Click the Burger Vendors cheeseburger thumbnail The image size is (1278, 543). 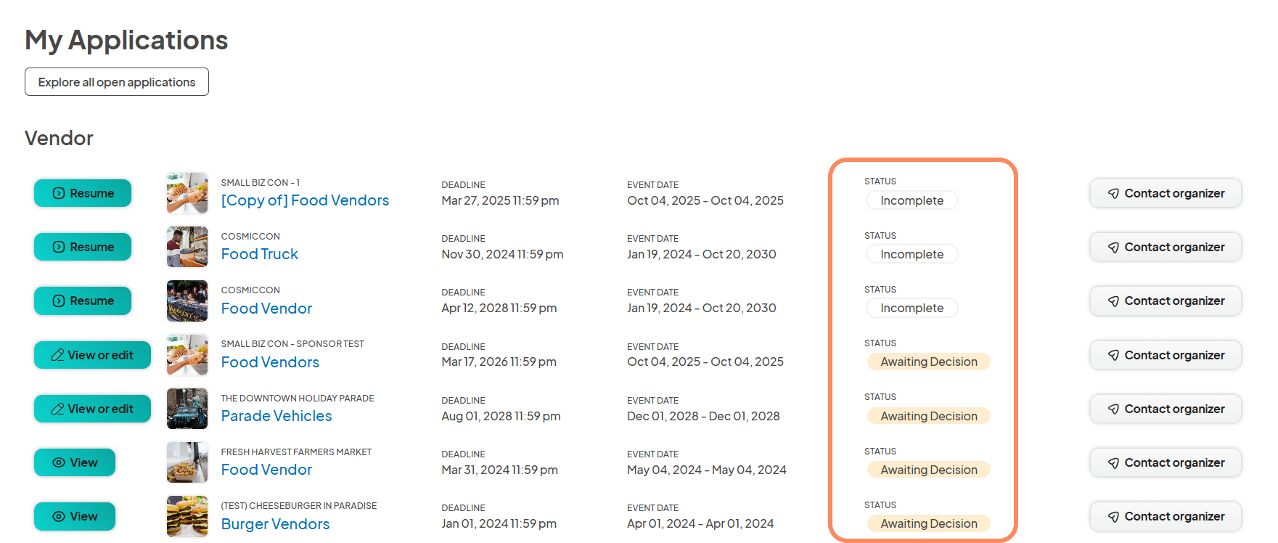(187, 516)
